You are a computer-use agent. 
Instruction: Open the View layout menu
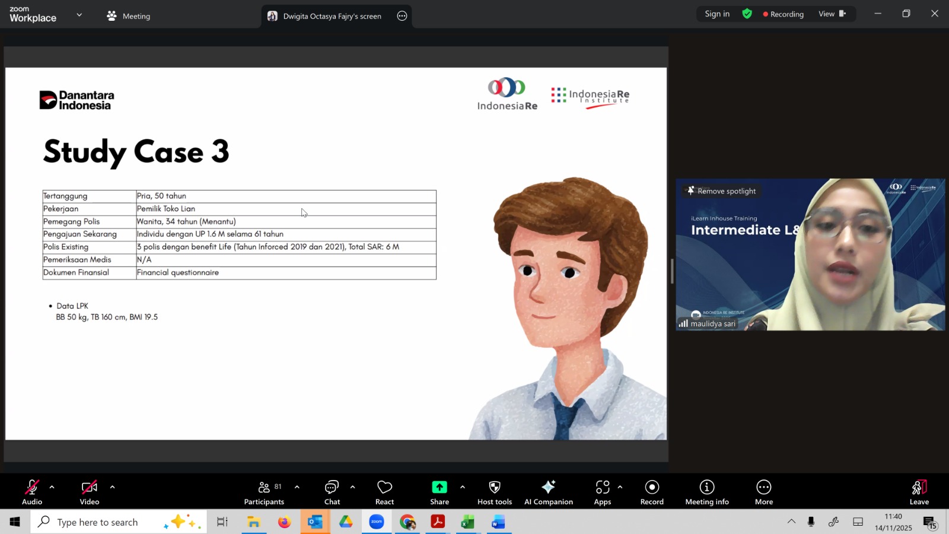832,14
